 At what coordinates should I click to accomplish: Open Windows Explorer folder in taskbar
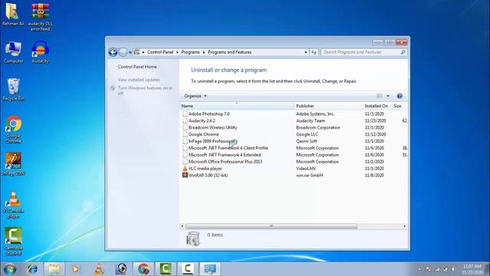[x=54, y=269]
